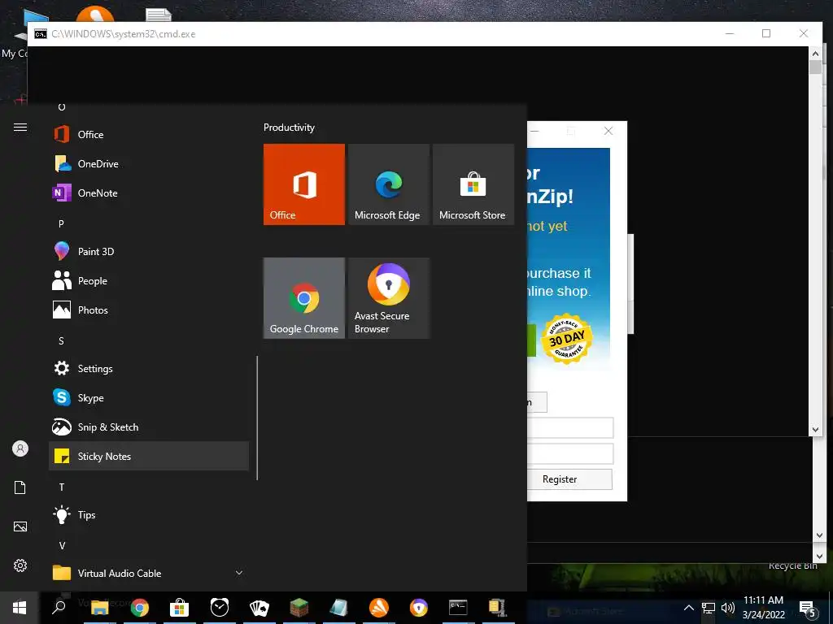Open the Avast Secure Browser tile
The width and height of the screenshot is (833, 624).
tap(388, 297)
